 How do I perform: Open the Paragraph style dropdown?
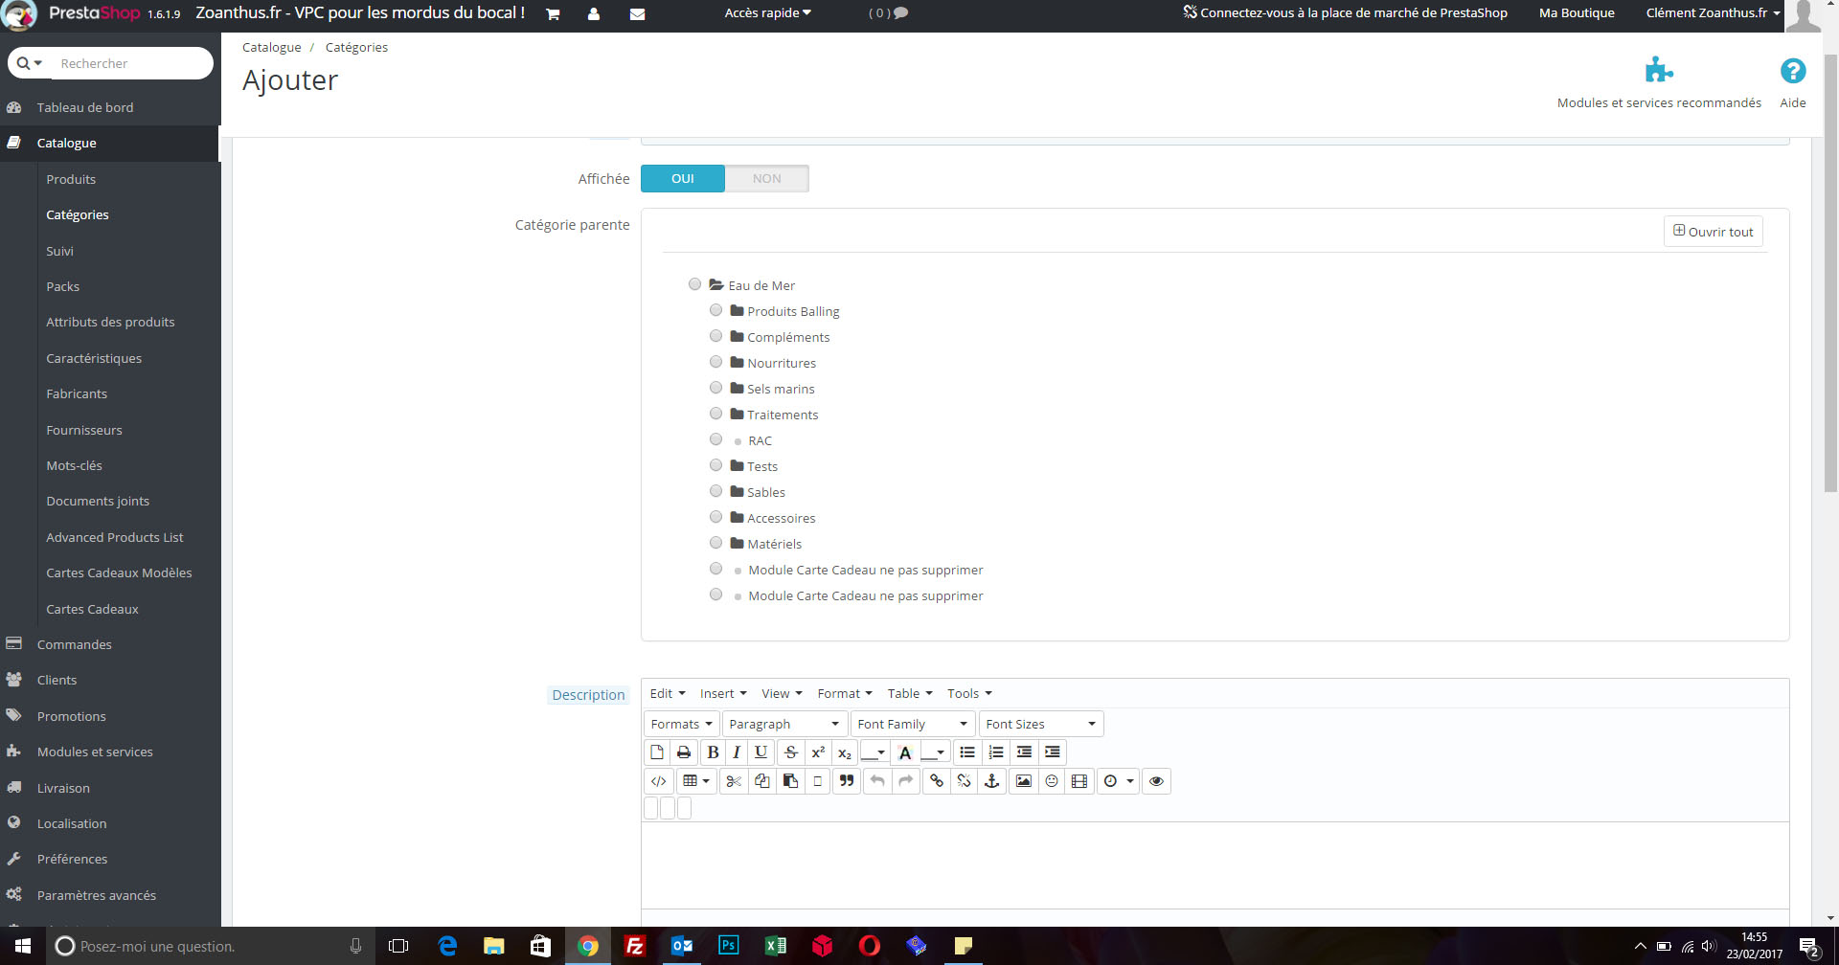(x=784, y=724)
